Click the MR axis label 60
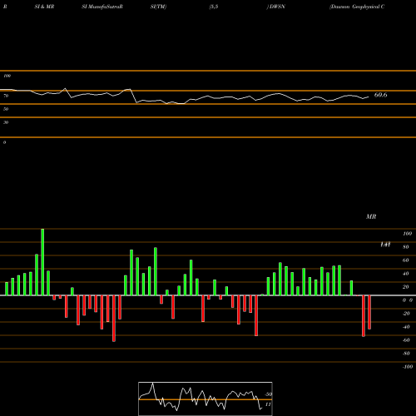 pyautogui.click(x=406, y=260)
